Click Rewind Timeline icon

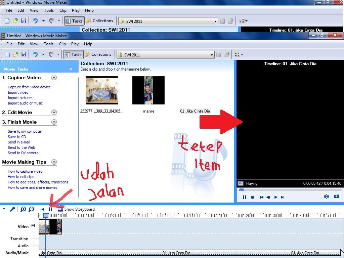click(42, 209)
